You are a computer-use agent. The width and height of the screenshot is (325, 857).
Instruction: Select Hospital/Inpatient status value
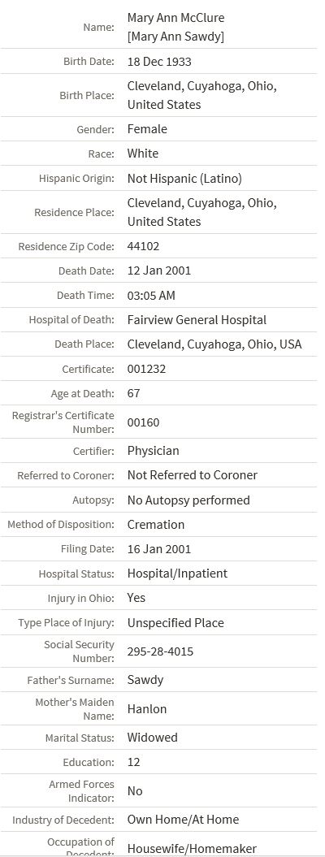(x=177, y=573)
